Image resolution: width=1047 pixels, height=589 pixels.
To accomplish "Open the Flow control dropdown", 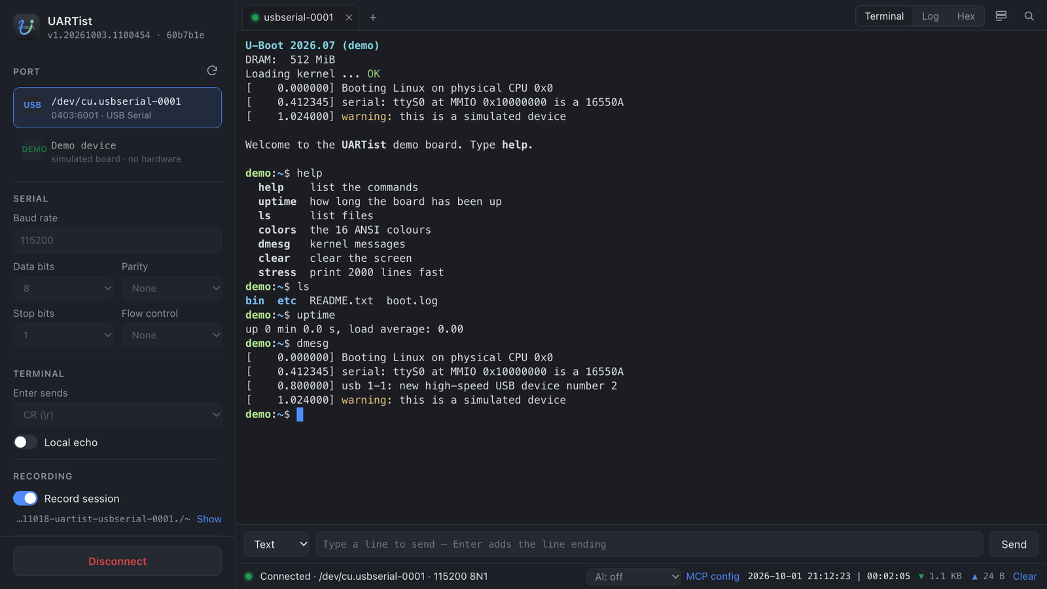I will point(171,336).
